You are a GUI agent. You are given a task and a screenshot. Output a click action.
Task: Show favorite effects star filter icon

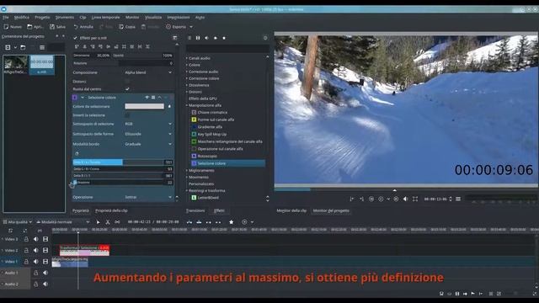(224, 38)
